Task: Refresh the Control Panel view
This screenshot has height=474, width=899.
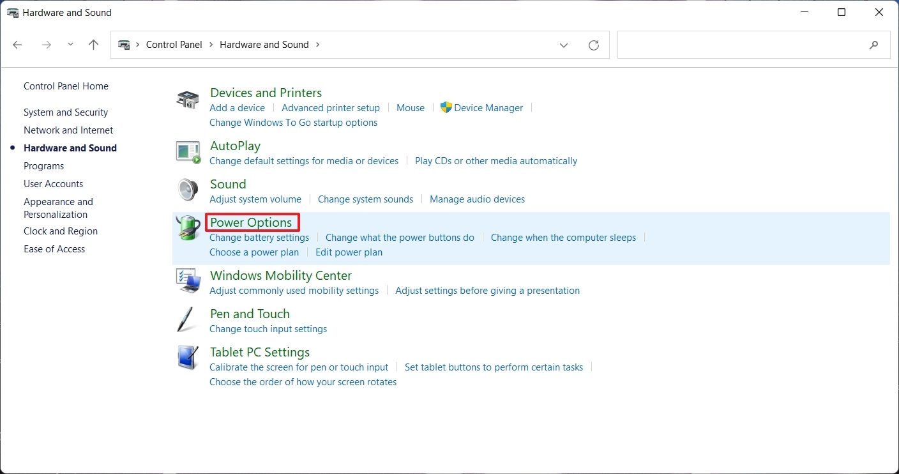Action: (594, 45)
